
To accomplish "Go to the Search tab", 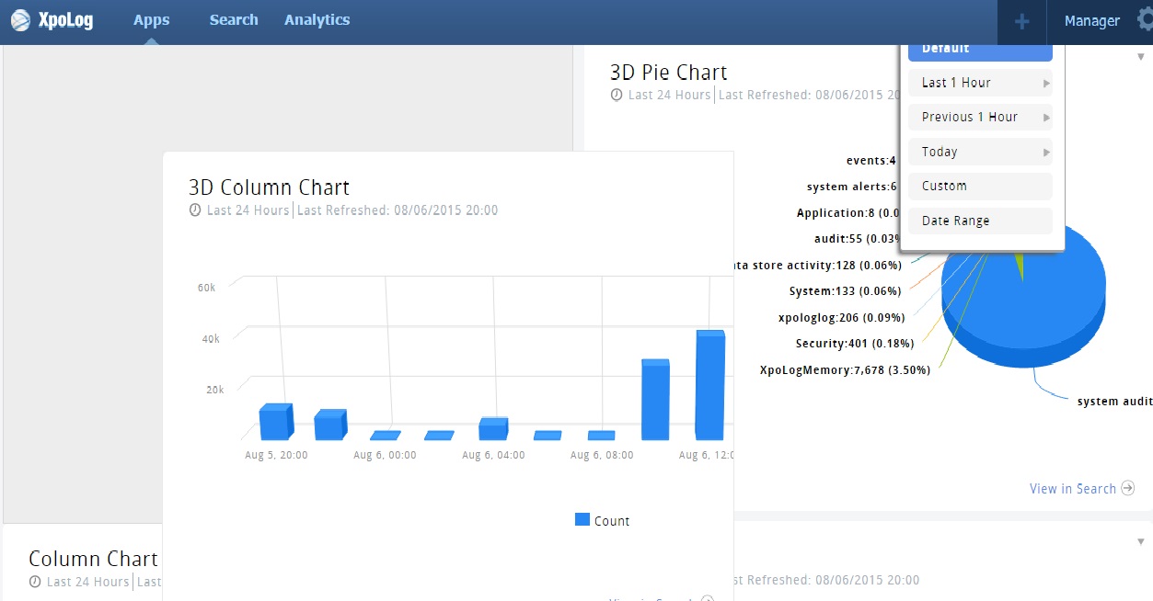I will pyautogui.click(x=234, y=20).
